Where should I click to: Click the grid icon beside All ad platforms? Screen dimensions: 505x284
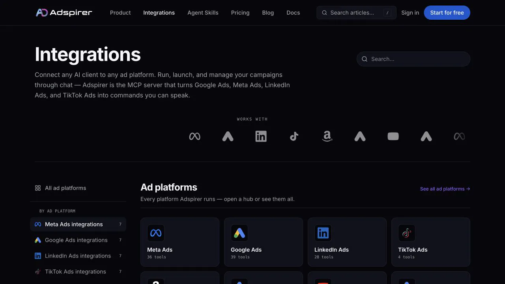point(38,188)
